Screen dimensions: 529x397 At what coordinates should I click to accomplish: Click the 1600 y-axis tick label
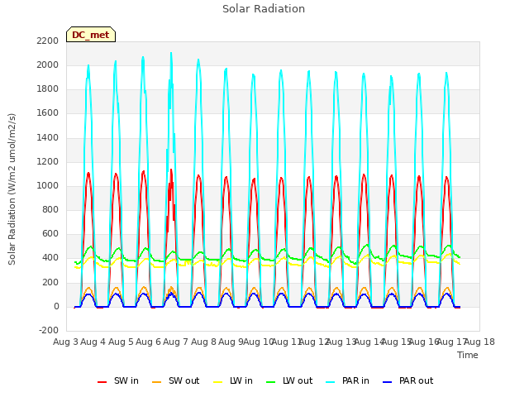[x=48, y=113]
